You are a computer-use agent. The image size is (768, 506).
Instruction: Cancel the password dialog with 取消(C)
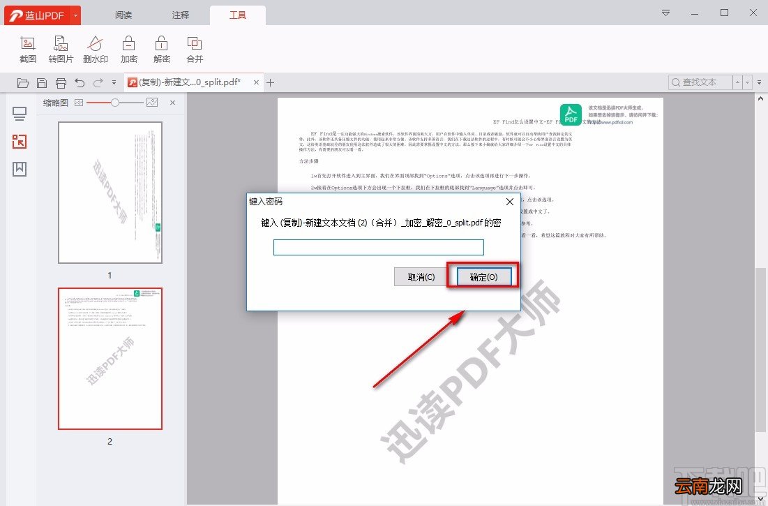pyautogui.click(x=421, y=277)
